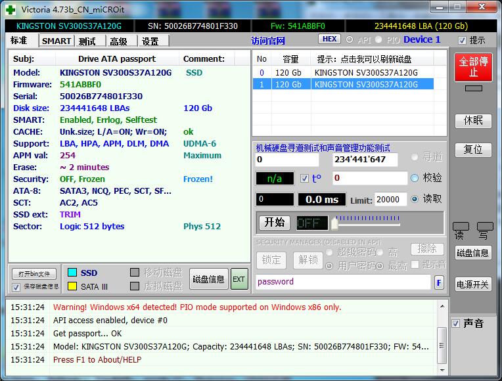502x381 pixels.
Task: Click the password input field
Action: click(x=343, y=282)
